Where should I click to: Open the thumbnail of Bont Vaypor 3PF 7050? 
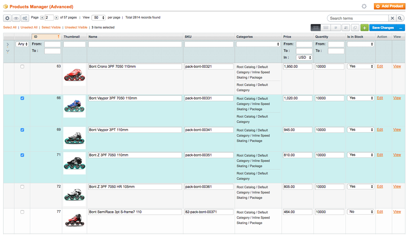click(75, 106)
